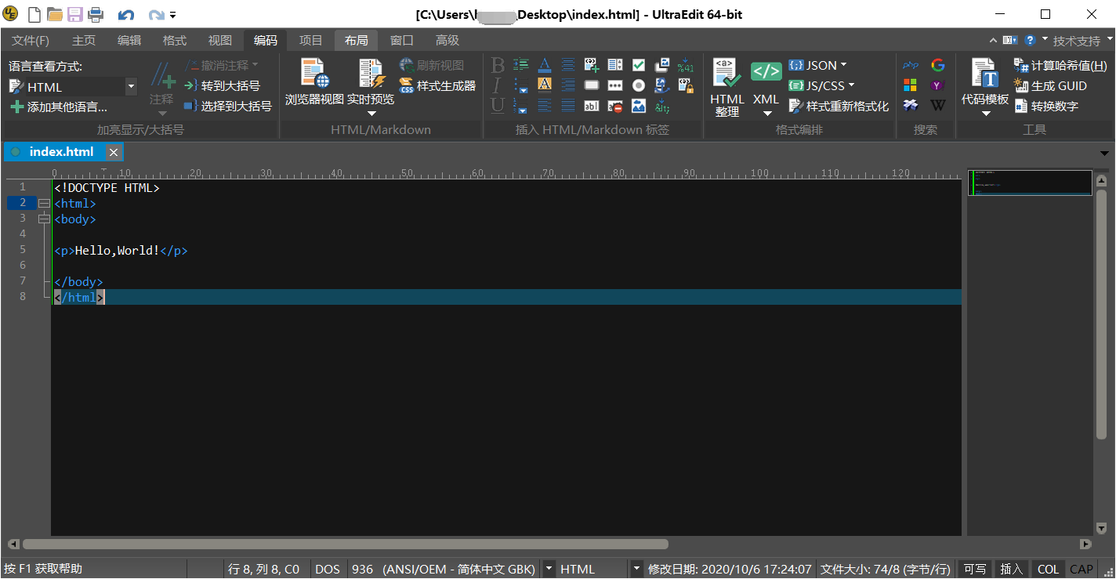Select the index.html document tab
Viewport: 1116px width, 579px height.
(61, 152)
